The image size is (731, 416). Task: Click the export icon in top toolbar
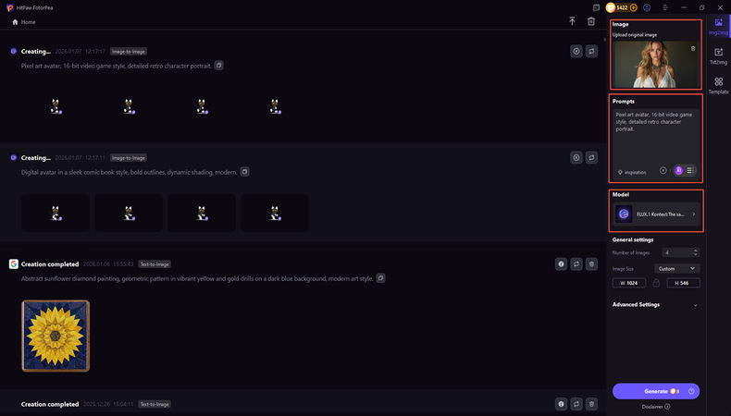572,21
